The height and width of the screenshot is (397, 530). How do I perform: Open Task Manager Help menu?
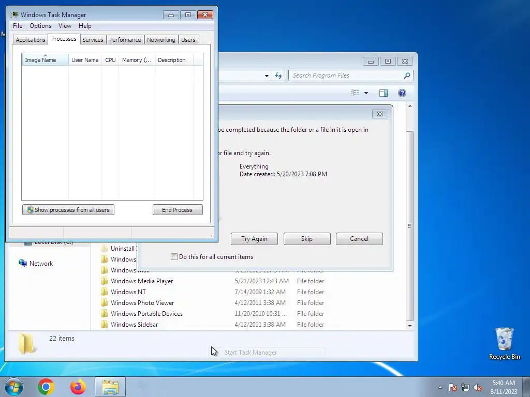pos(85,26)
